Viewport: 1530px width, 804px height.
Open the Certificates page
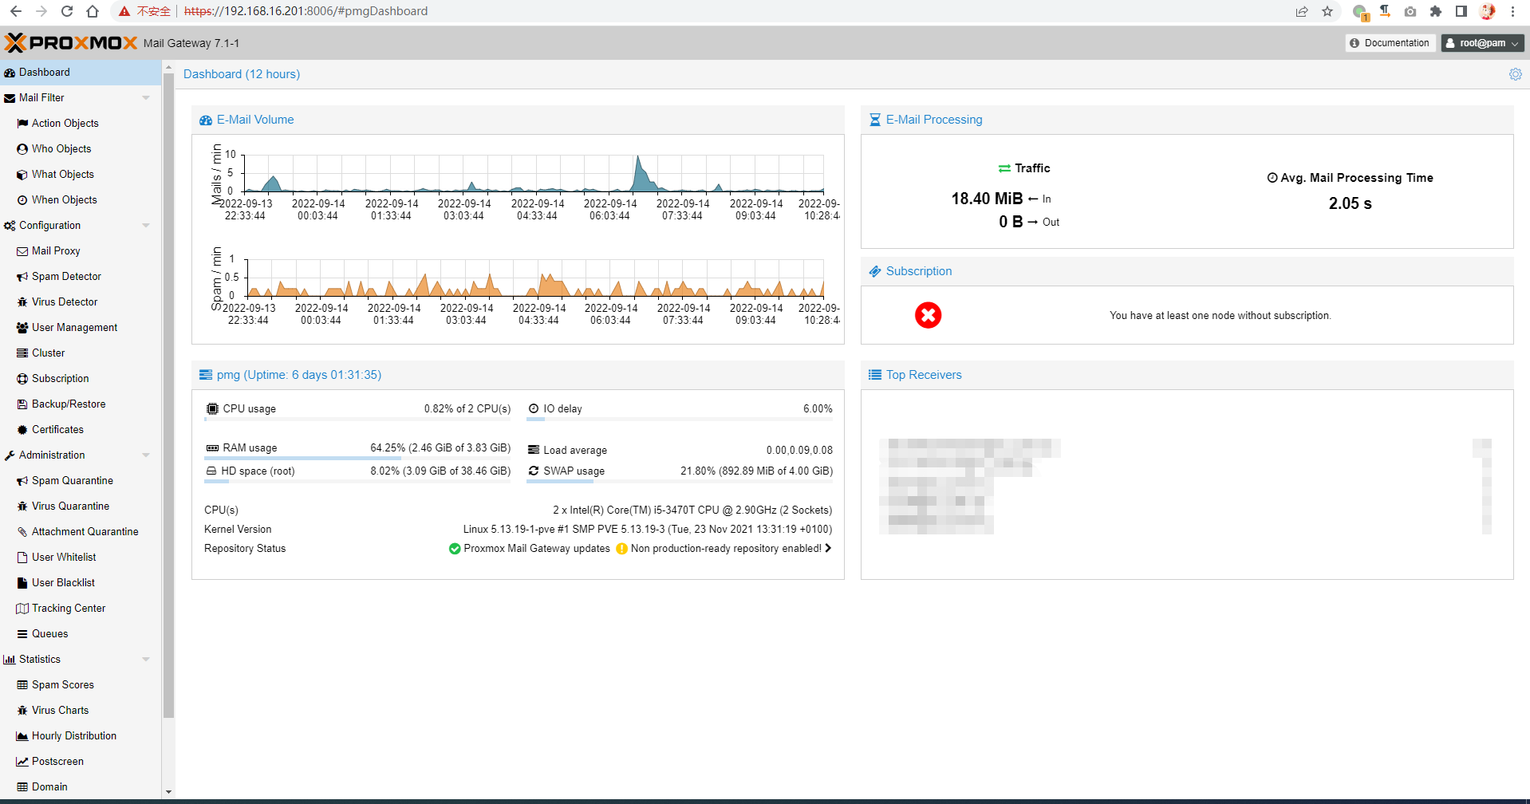click(57, 429)
